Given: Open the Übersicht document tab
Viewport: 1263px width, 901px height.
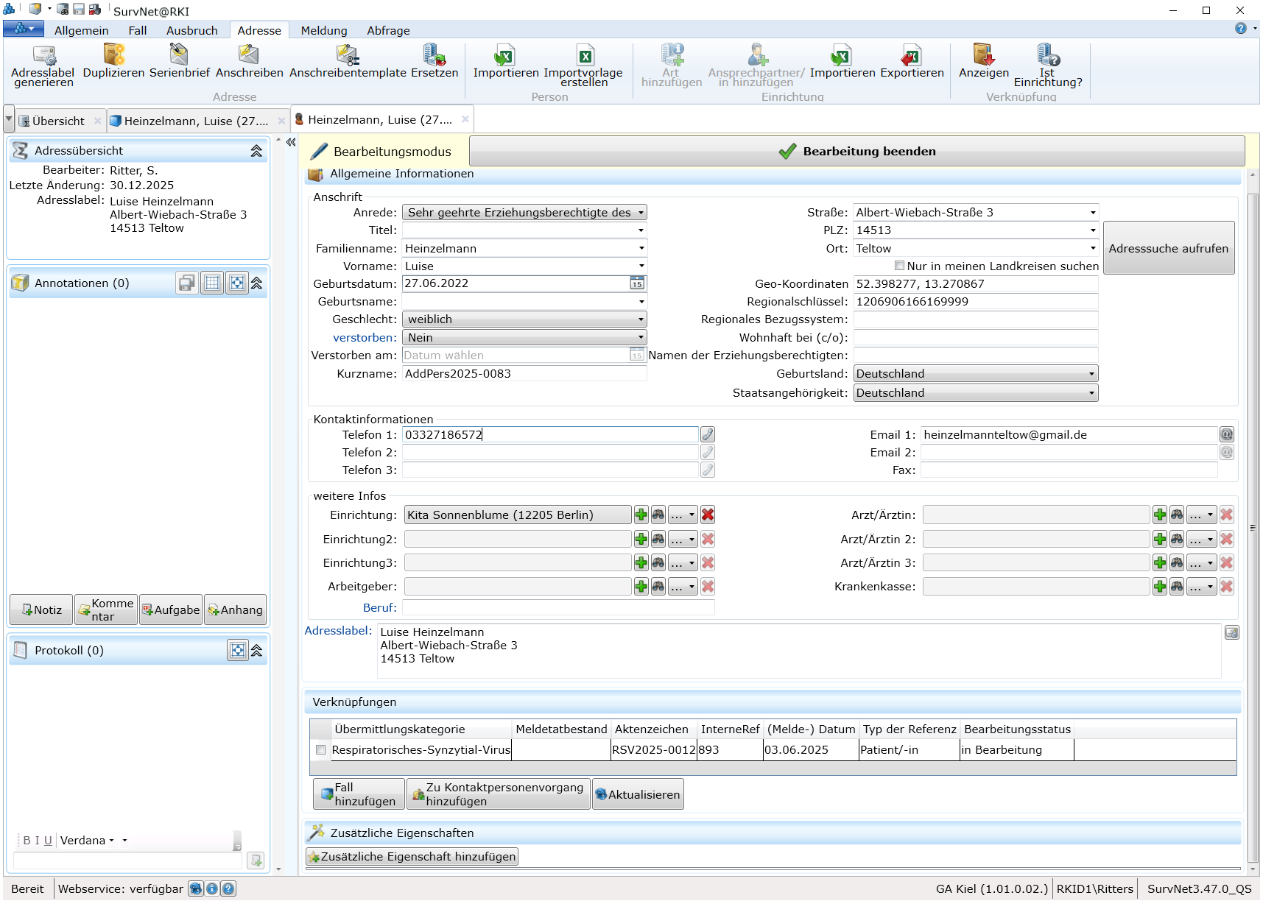Looking at the screenshot, I should click(x=58, y=121).
